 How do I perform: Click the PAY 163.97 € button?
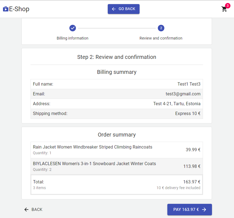pos(190,210)
